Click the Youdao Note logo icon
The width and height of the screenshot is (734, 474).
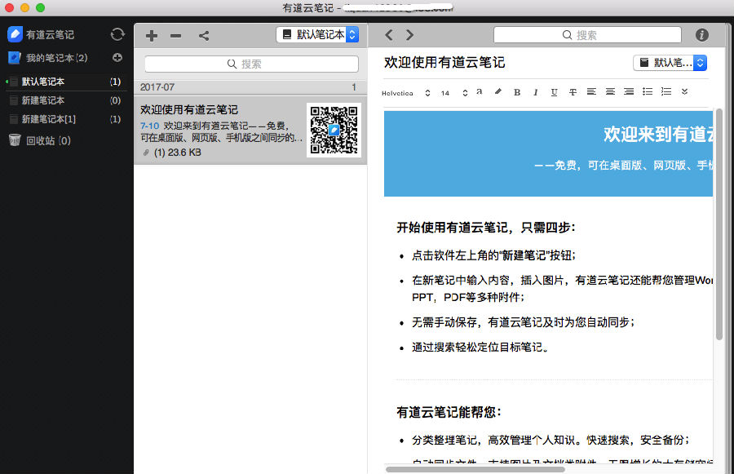point(15,34)
